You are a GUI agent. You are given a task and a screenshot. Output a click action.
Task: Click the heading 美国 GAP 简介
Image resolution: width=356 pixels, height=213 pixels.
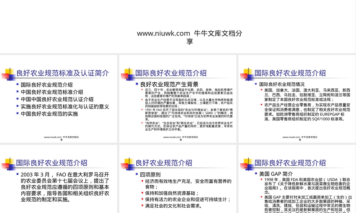(276, 174)
